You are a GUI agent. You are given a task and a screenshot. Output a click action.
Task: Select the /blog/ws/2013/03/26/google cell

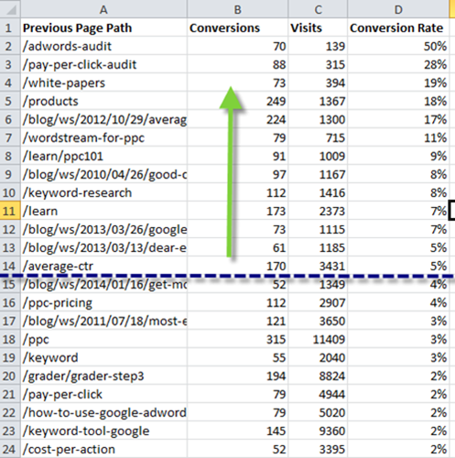click(x=103, y=229)
